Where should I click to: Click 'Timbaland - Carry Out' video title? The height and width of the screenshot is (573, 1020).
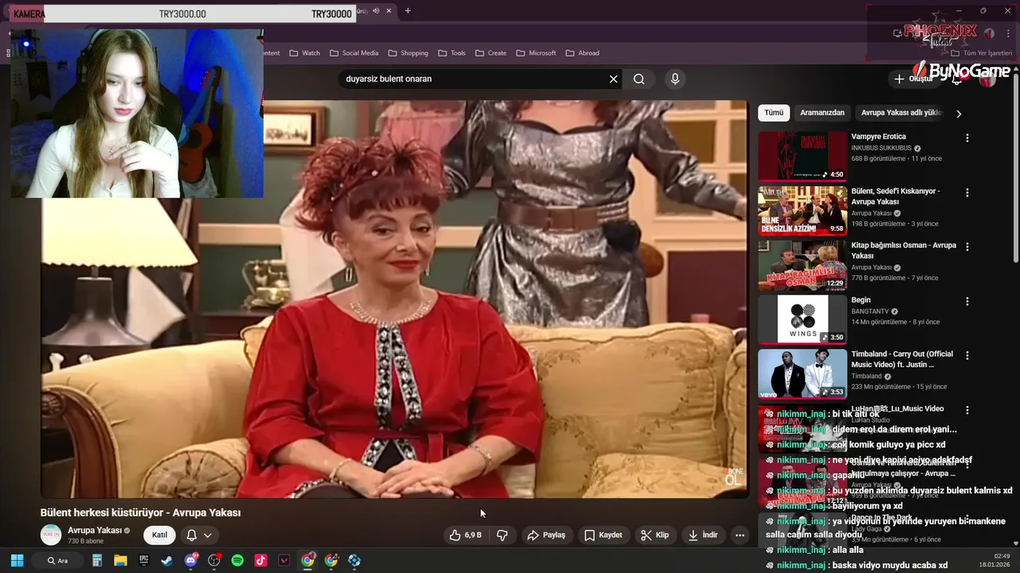[x=902, y=359]
